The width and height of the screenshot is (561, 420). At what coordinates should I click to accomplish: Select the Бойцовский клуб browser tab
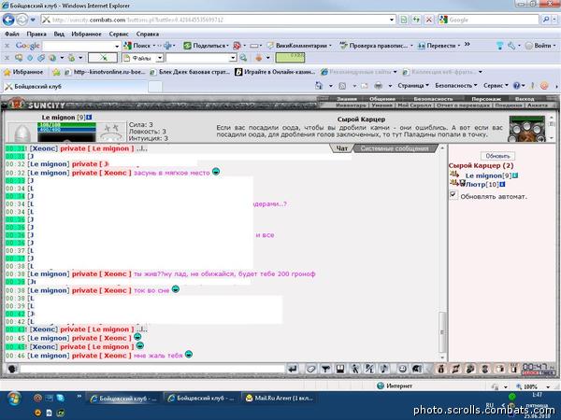[x=74, y=86]
